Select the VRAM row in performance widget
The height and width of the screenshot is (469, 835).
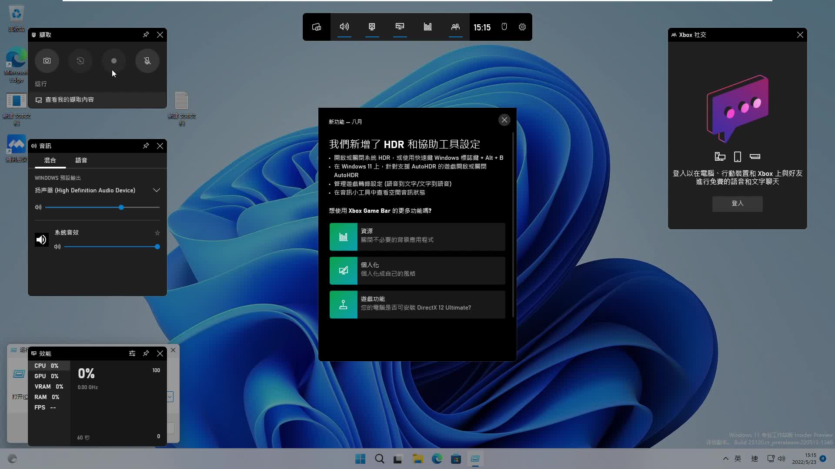point(49,386)
